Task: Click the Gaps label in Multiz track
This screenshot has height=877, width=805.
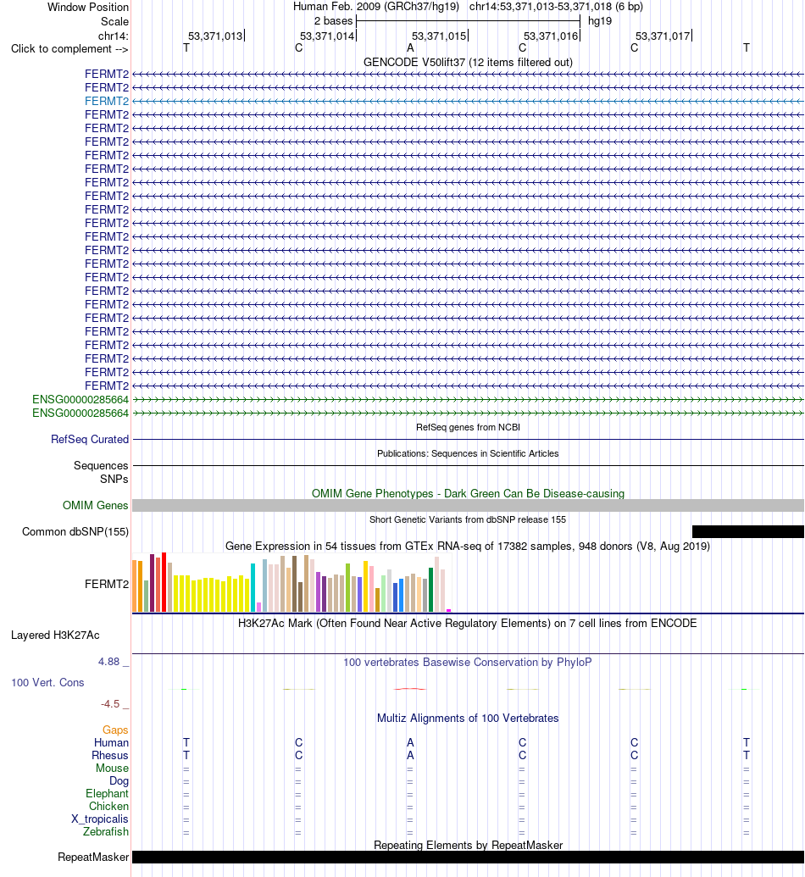Action: [x=115, y=730]
